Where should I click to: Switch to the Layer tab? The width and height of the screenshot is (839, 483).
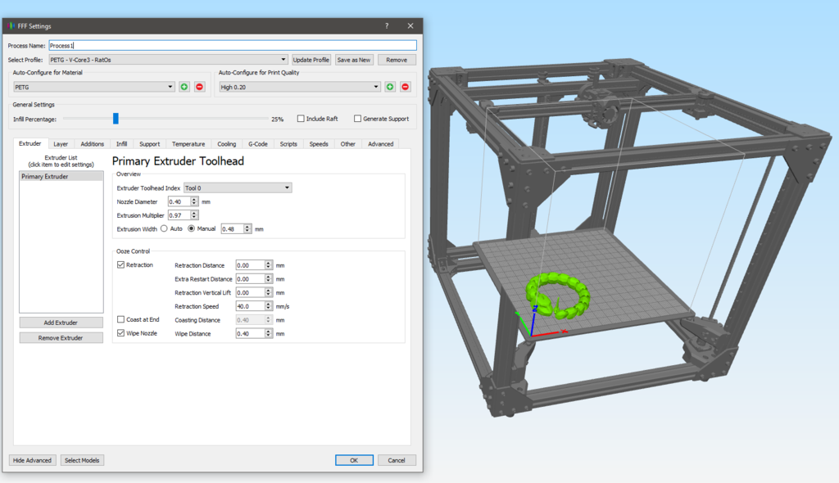coord(61,144)
